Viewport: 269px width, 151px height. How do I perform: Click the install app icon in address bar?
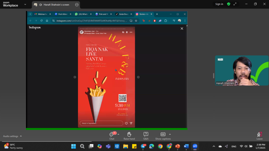coord(131,21)
